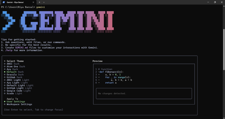The width and height of the screenshot is (225, 119).
Task: Click the '# function' comment line
Action: tap(105, 69)
